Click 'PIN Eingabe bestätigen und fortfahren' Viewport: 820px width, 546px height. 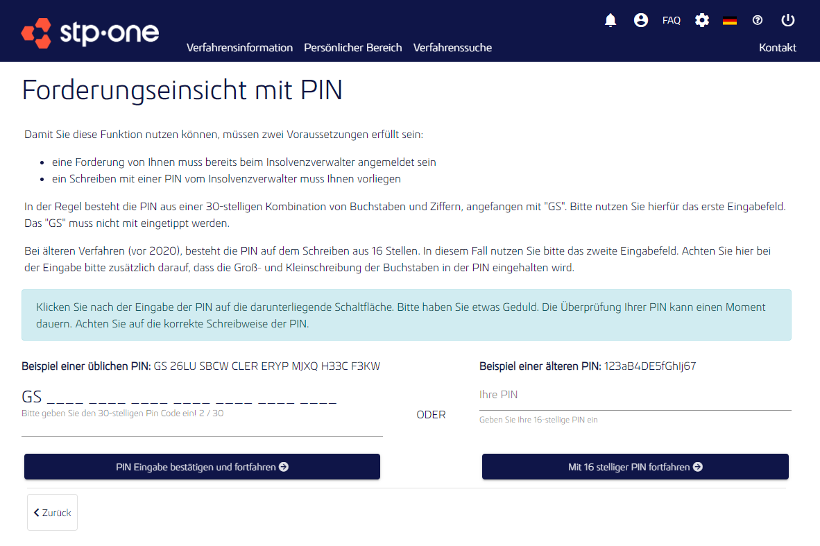click(202, 466)
